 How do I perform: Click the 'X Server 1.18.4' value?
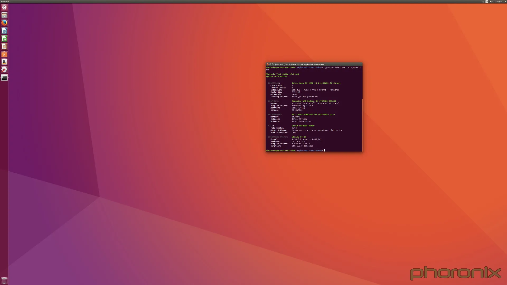(x=301, y=144)
